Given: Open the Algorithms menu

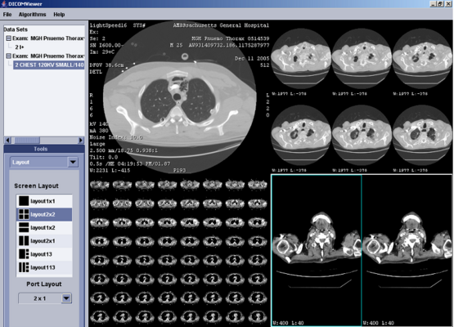Looking at the screenshot, I should click(32, 15).
